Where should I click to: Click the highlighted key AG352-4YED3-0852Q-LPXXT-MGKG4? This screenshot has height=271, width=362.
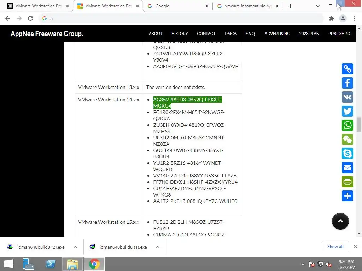click(187, 103)
